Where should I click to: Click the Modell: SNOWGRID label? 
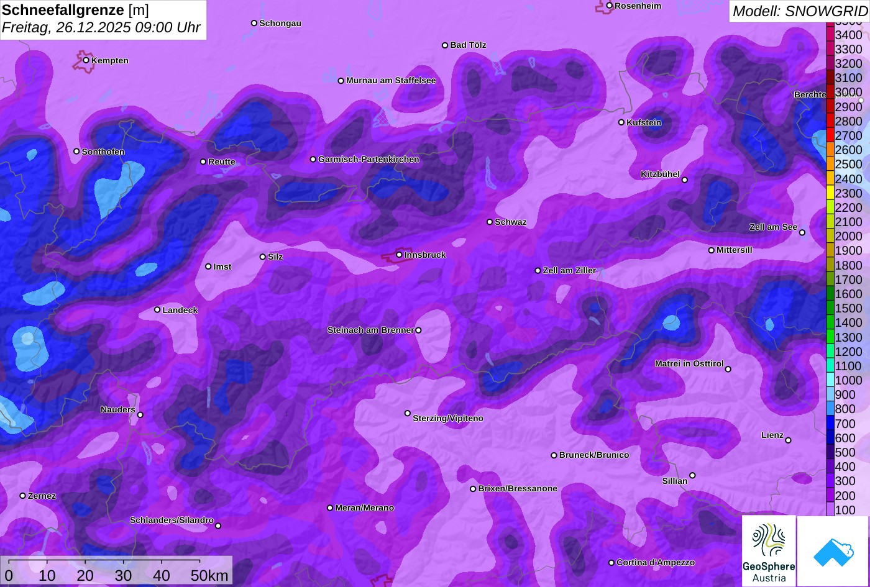[x=800, y=11]
